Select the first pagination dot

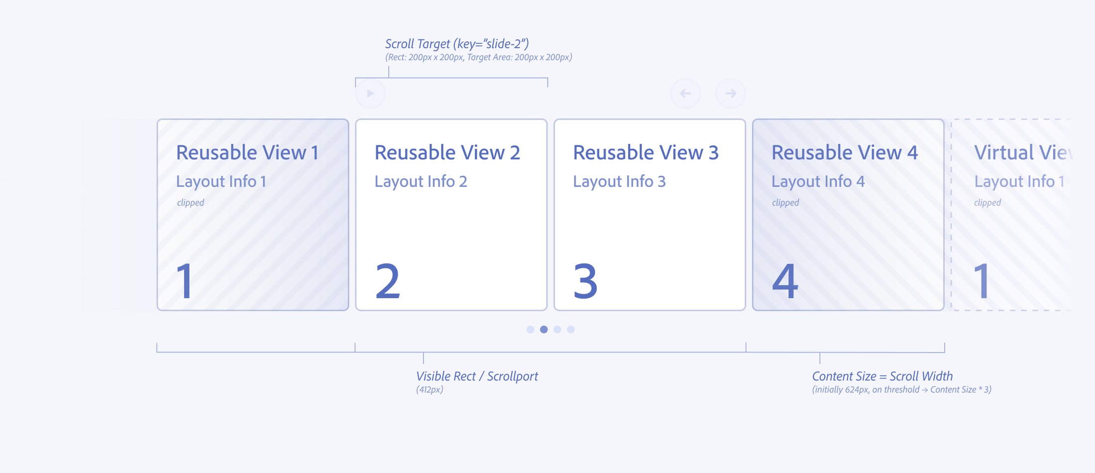530,330
